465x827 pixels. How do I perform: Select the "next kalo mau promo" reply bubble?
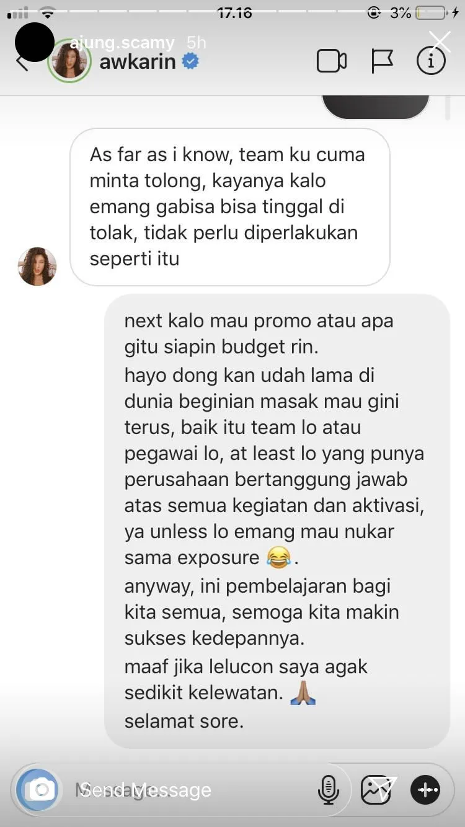277,521
